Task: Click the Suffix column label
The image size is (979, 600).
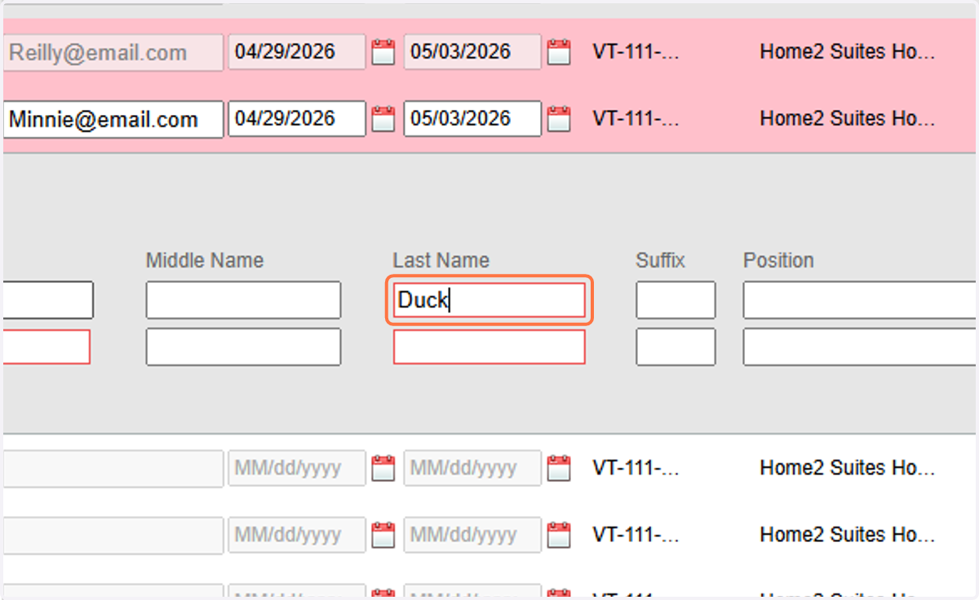Action: point(661,261)
